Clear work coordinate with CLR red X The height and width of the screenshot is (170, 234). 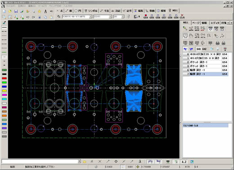coord(182,17)
